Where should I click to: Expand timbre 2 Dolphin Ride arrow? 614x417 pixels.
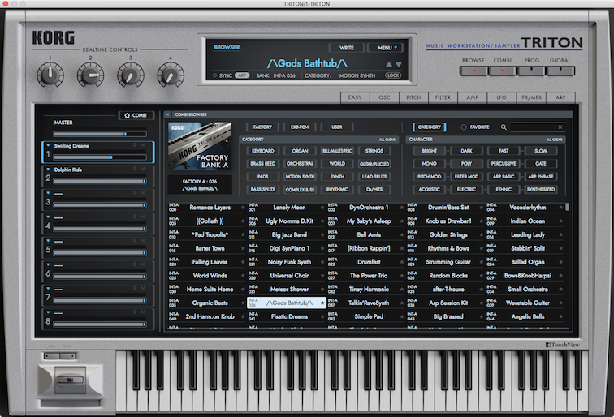(48, 170)
